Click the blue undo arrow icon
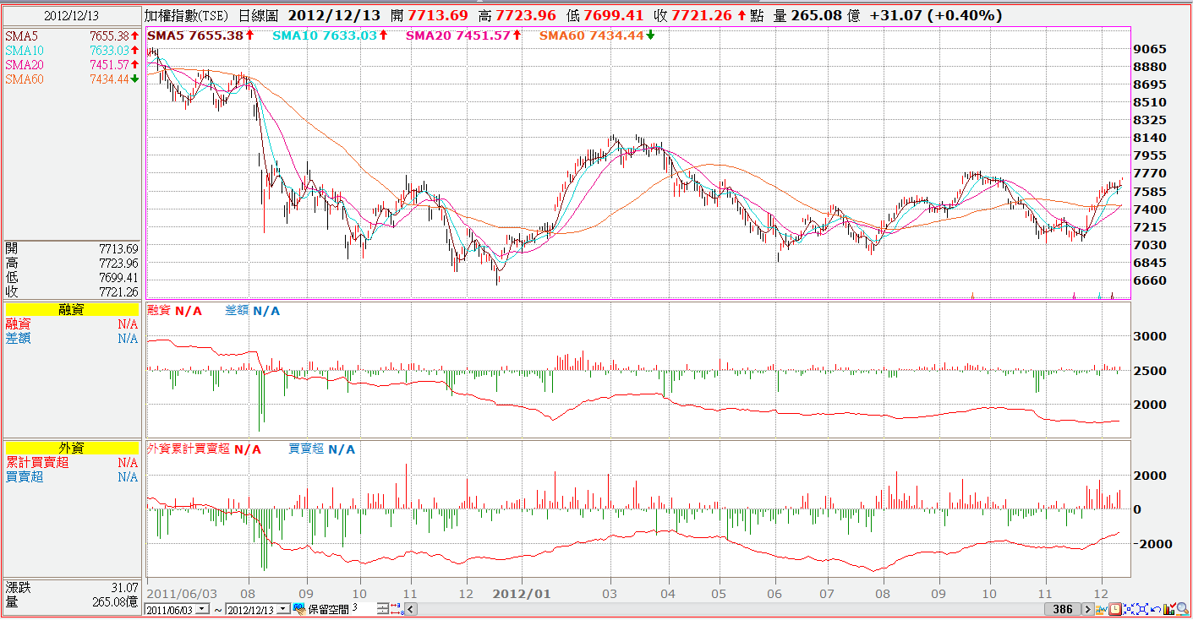Image resolution: width=1193 pixels, height=620 pixels. pos(1154,609)
